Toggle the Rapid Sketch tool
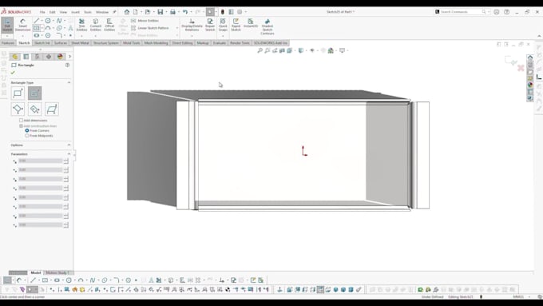This screenshot has height=306, width=543. [236, 25]
